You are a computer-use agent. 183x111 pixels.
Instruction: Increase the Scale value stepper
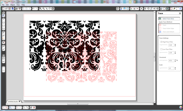(x=175, y=68)
